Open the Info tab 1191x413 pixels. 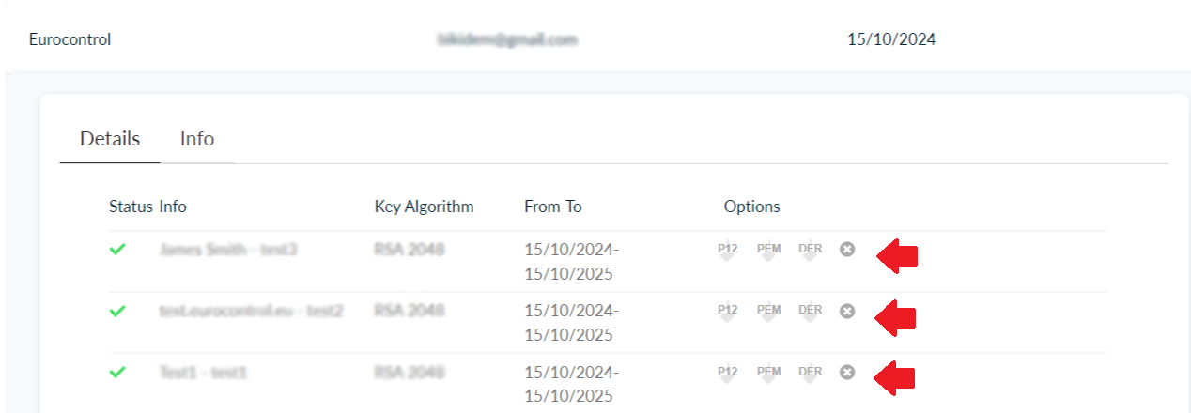click(x=197, y=139)
